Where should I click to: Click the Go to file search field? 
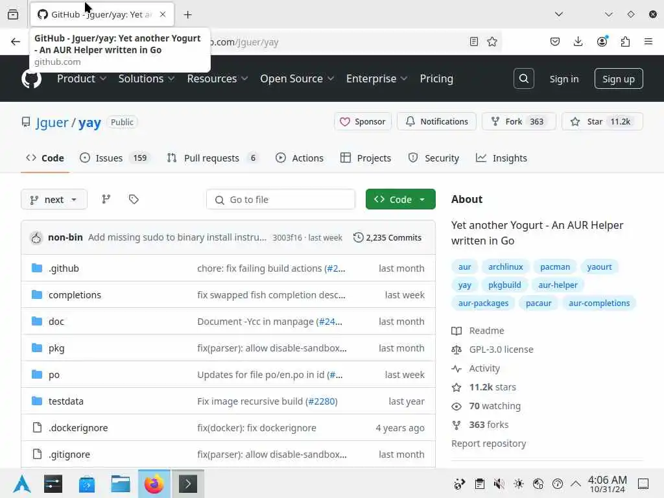point(281,200)
